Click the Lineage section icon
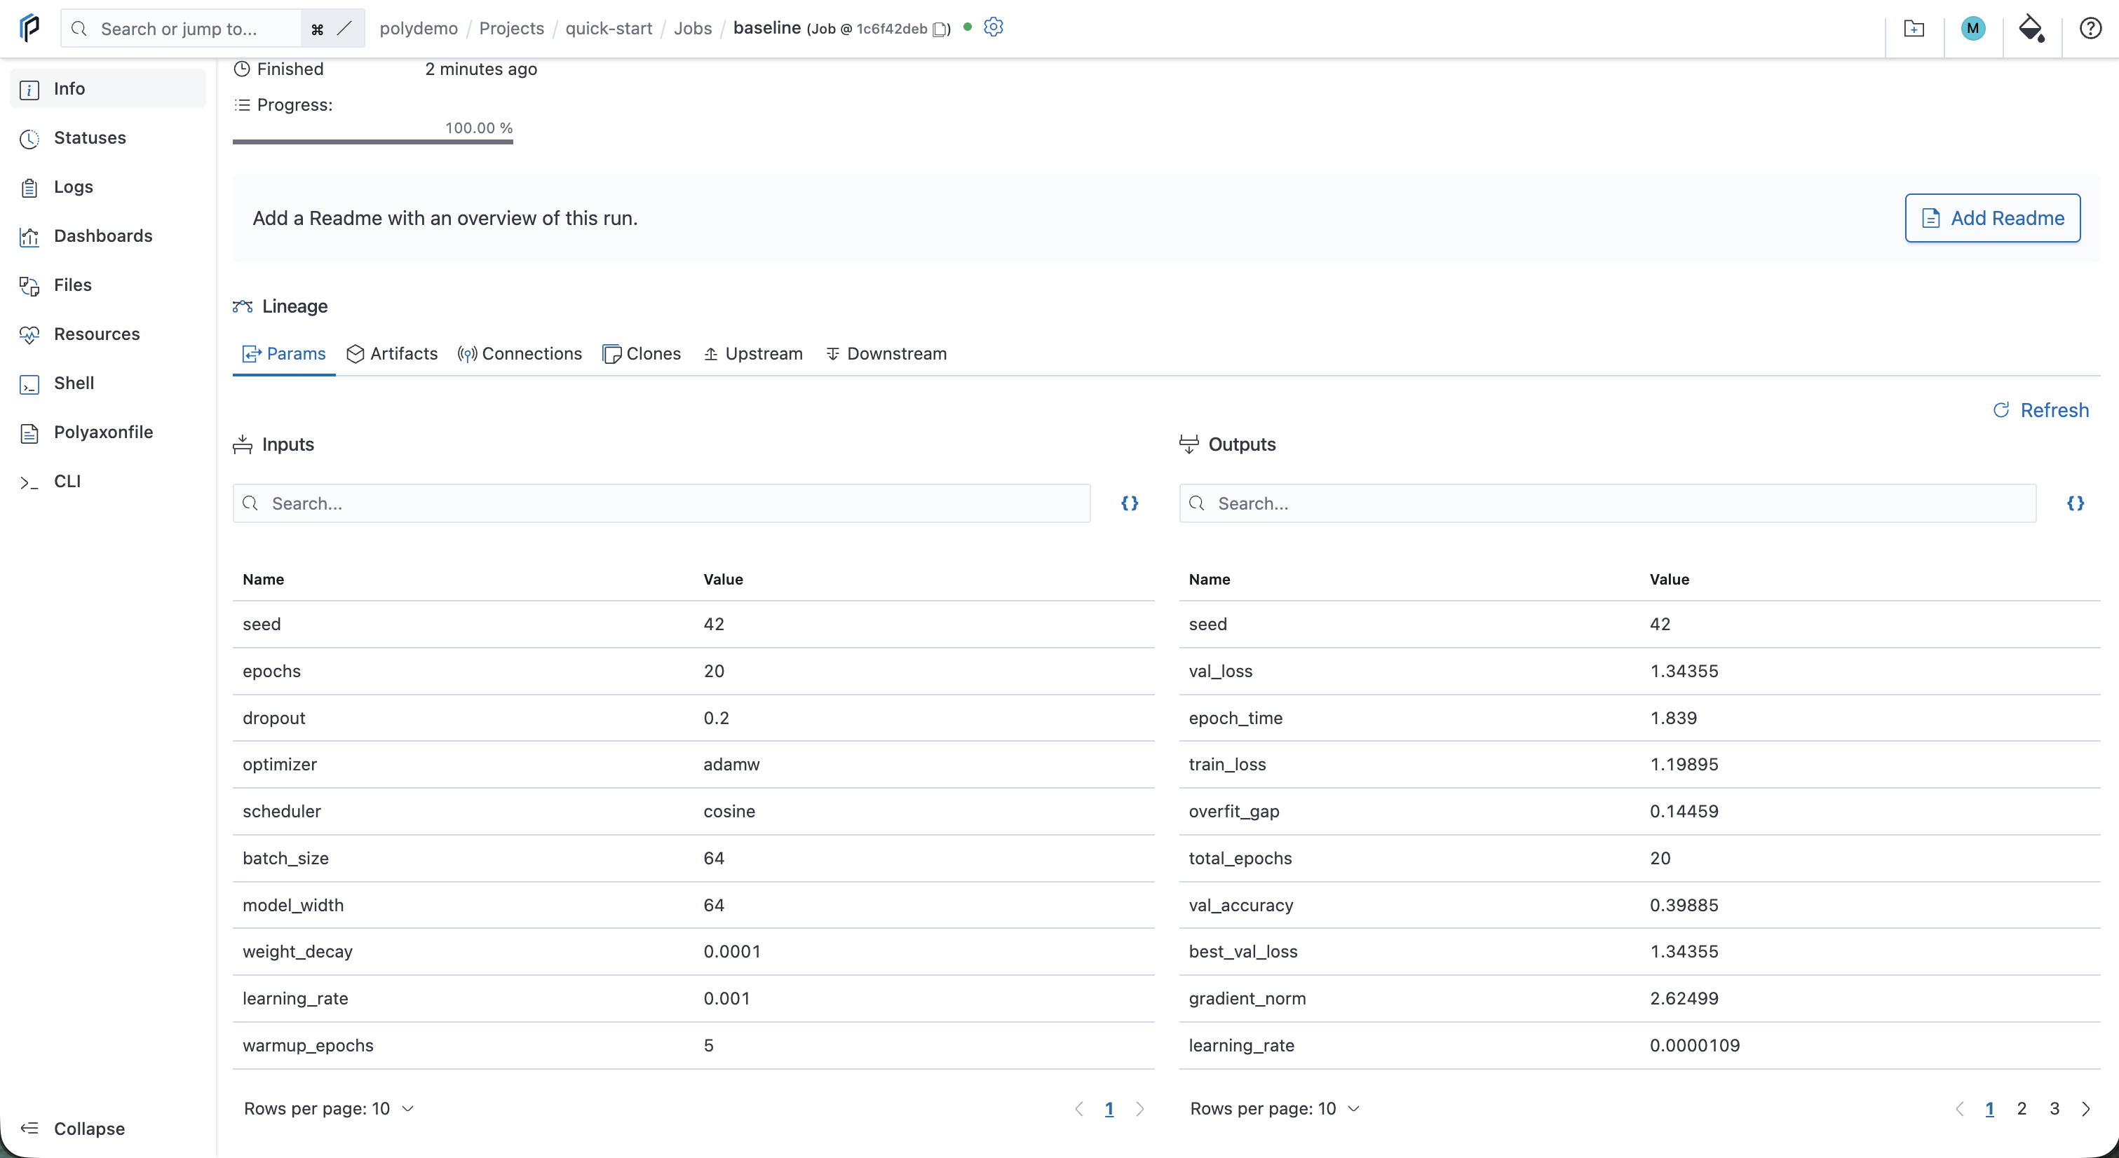2119x1158 pixels. [x=243, y=306]
